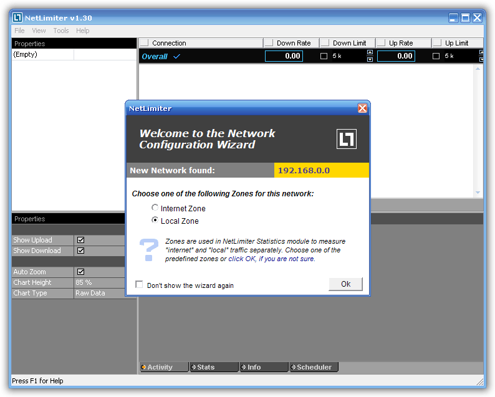The image size is (495, 397).
Task: Click the Overall Up Rate value field
Action: (396, 56)
